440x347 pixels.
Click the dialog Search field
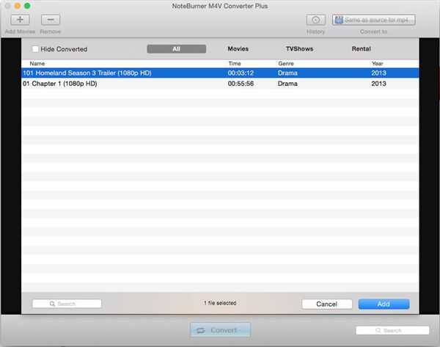67,304
